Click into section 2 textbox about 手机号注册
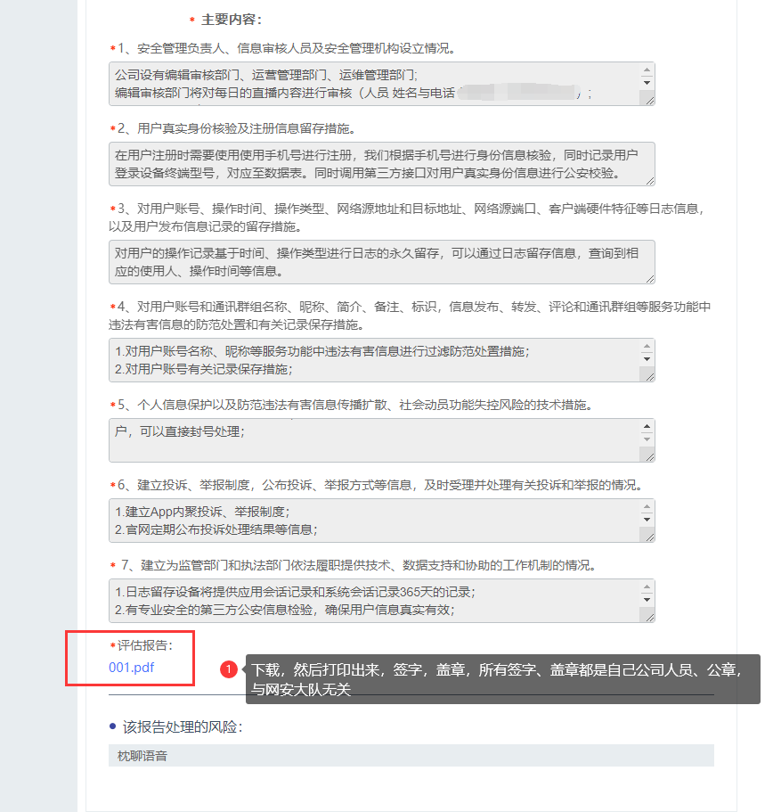 [374, 164]
